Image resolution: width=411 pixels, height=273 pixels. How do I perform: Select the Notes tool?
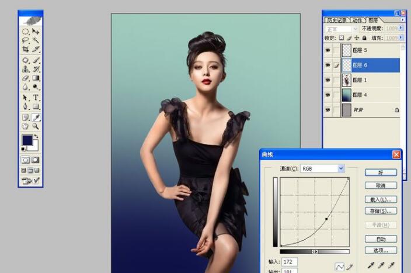(x=25, y=118)
